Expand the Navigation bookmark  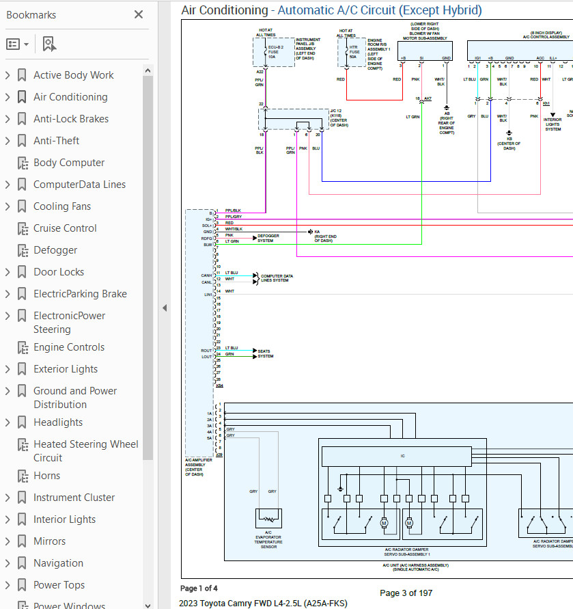click(x=8, y=563)
